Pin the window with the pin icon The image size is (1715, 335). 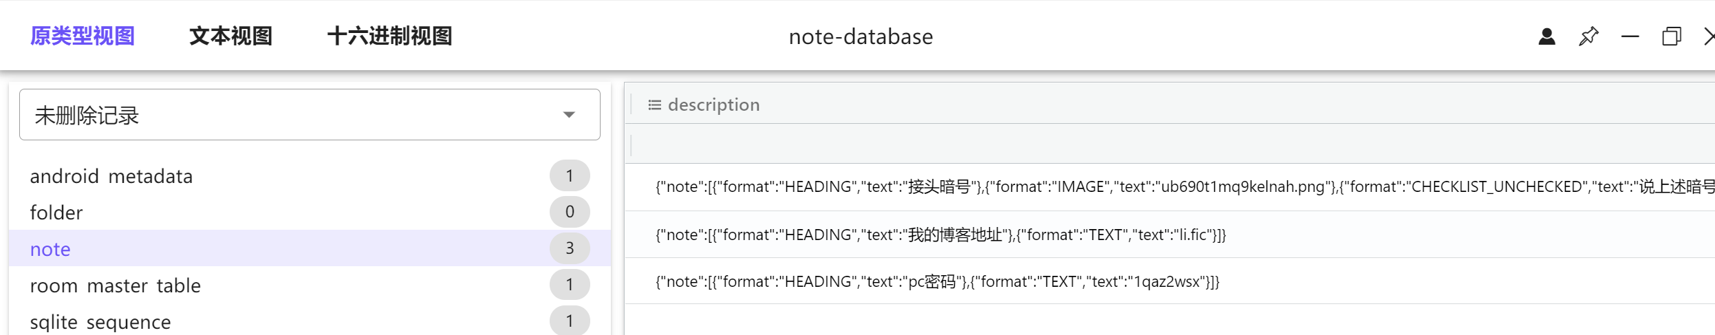pyautogui.click(x=1588, y=36)
